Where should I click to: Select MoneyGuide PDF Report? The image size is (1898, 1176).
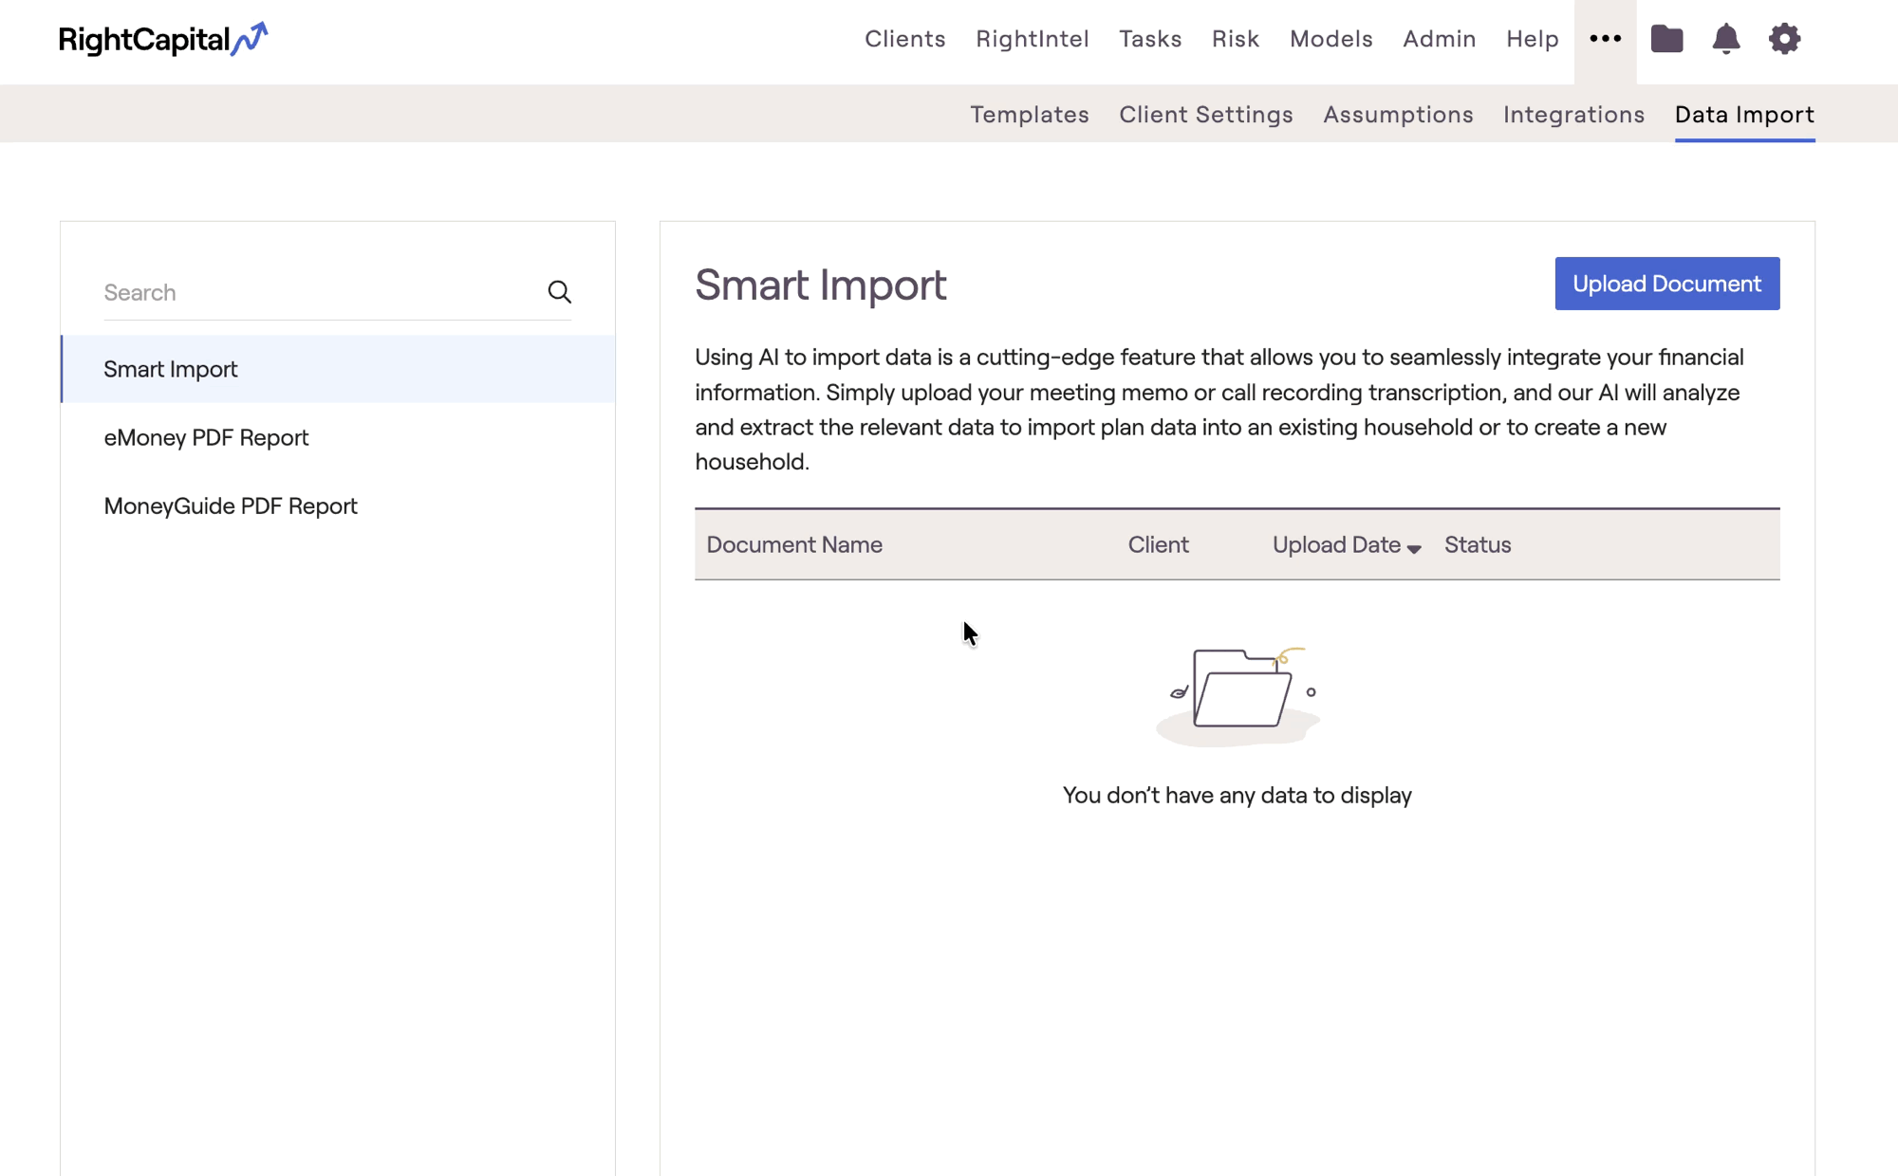[231, 505]
